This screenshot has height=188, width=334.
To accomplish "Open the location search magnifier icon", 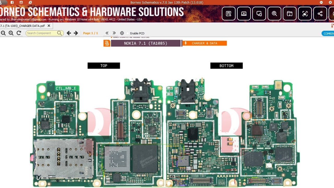I will tap(274, 14).
